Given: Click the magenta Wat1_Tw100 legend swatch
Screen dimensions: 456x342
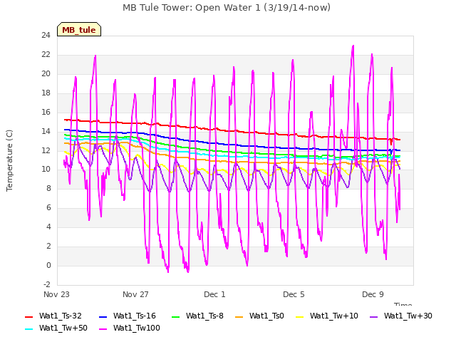Looking at the screenshot, I should click(103, 329).
